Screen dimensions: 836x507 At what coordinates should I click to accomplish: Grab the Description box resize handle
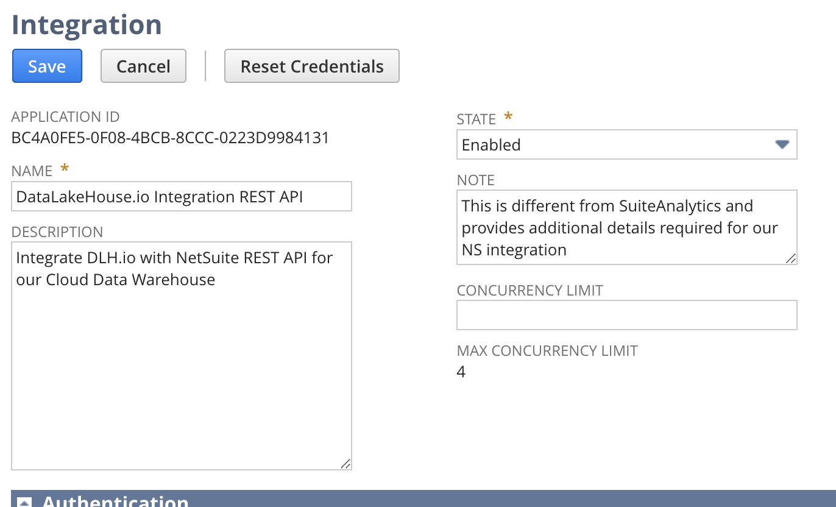pos(345,464)
